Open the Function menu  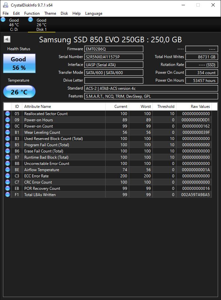pyautogui.click(x=32, y=13)
